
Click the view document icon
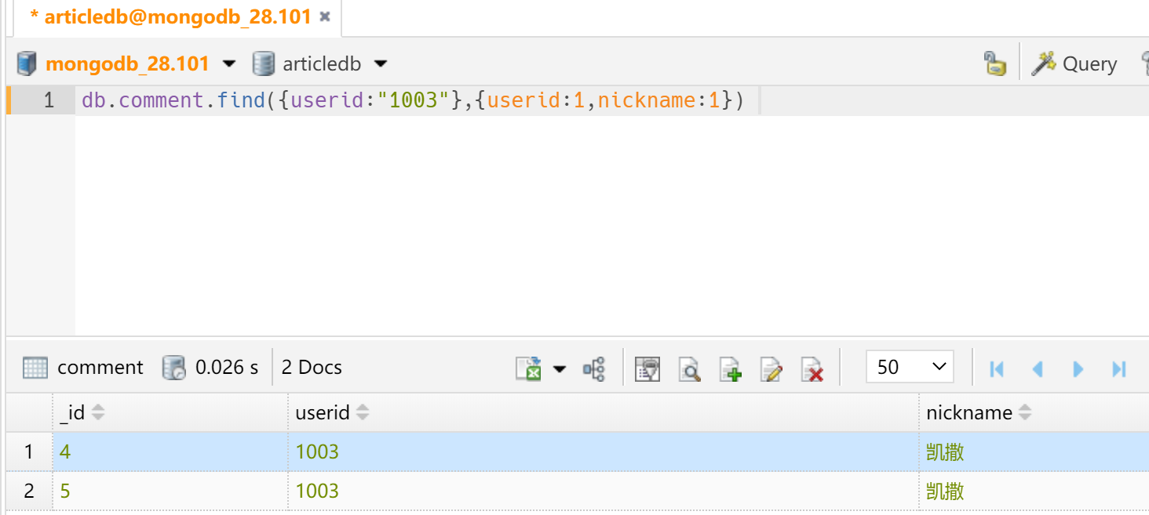(689, 368)
